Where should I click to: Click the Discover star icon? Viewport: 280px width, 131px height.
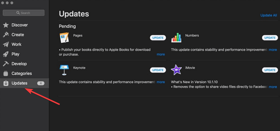coord(6,25)
